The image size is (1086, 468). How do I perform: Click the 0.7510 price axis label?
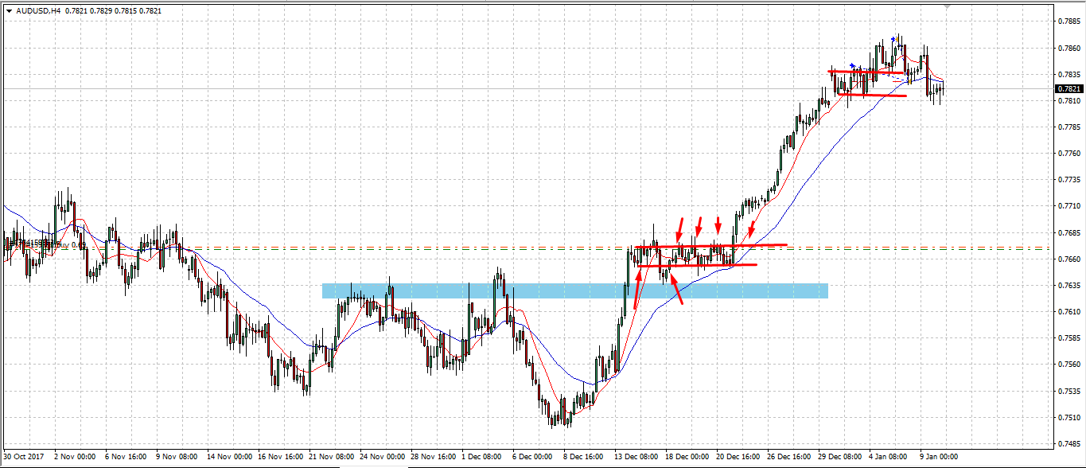point(1071,417)
